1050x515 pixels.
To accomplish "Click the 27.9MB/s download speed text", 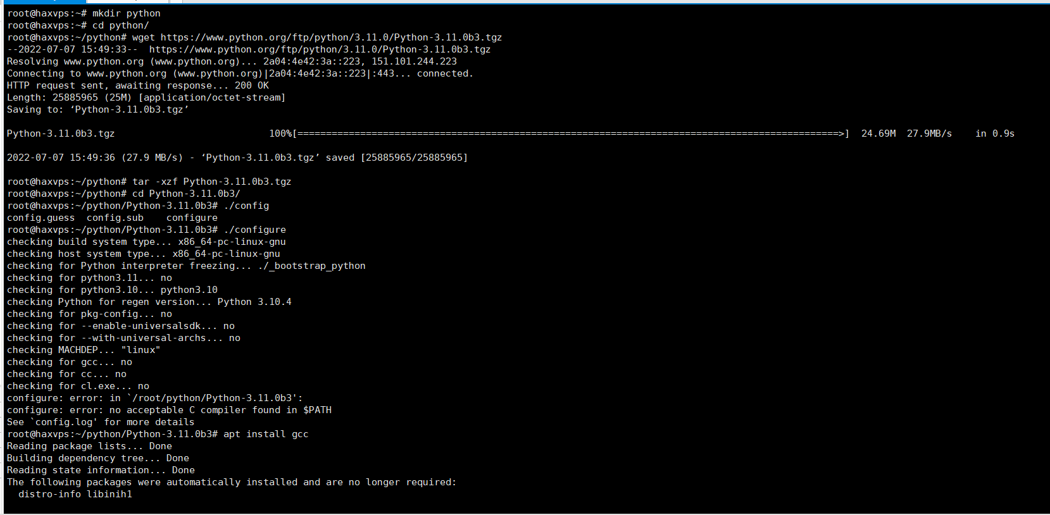I will [x=929, y=133].
